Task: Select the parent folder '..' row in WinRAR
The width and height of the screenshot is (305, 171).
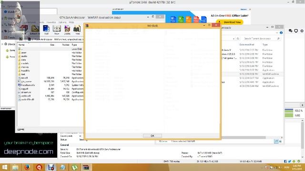Action: [x=50, y=49]
